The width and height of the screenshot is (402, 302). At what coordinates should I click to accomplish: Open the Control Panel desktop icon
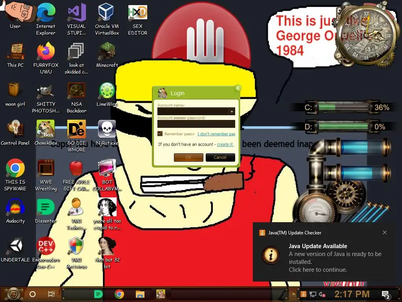(15, 133)
